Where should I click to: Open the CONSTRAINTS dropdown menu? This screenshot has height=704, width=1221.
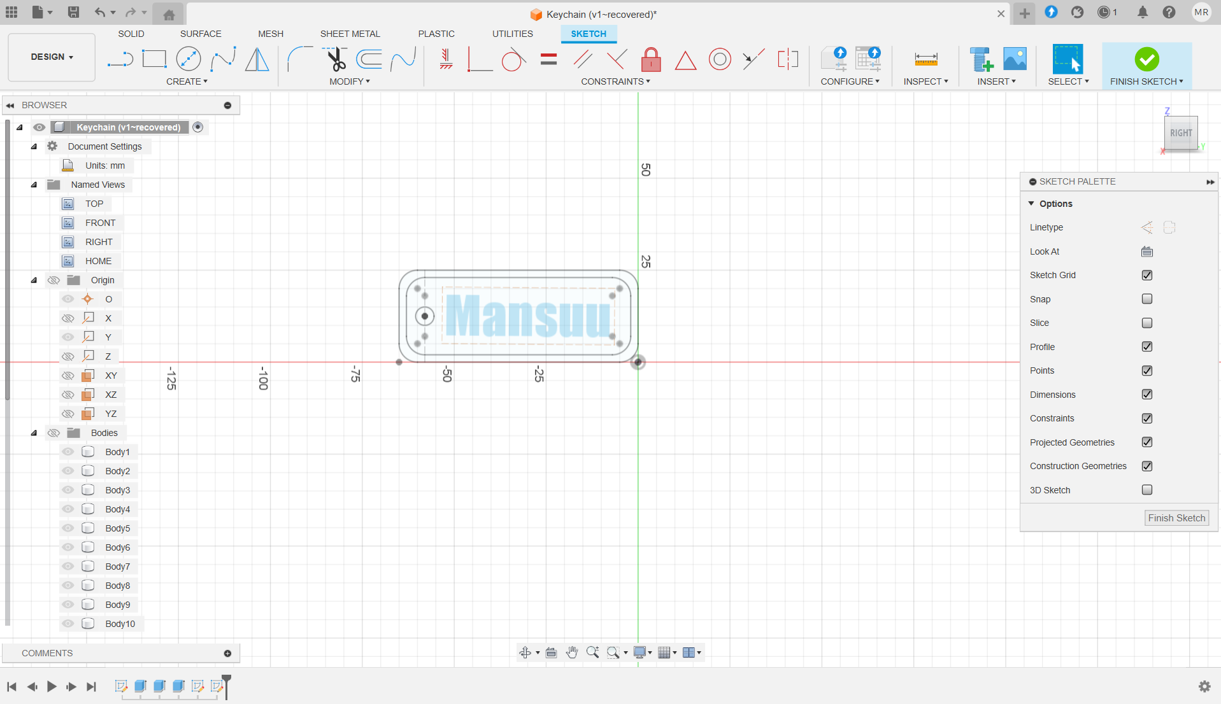click(x=615, y=81)
